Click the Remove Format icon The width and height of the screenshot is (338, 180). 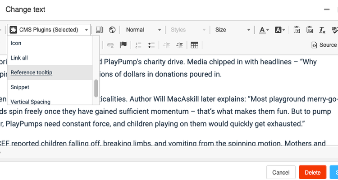(x=322, y=30)
